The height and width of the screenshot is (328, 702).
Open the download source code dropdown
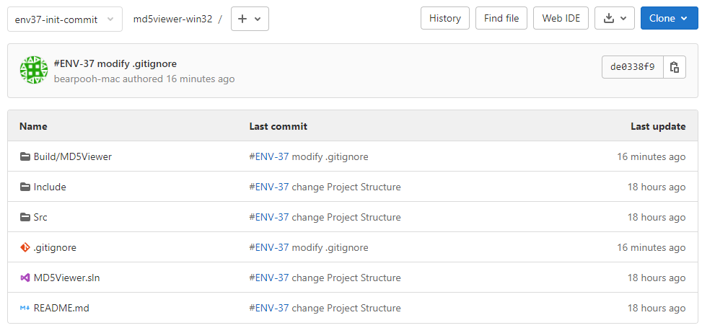[x=614, y=18]
